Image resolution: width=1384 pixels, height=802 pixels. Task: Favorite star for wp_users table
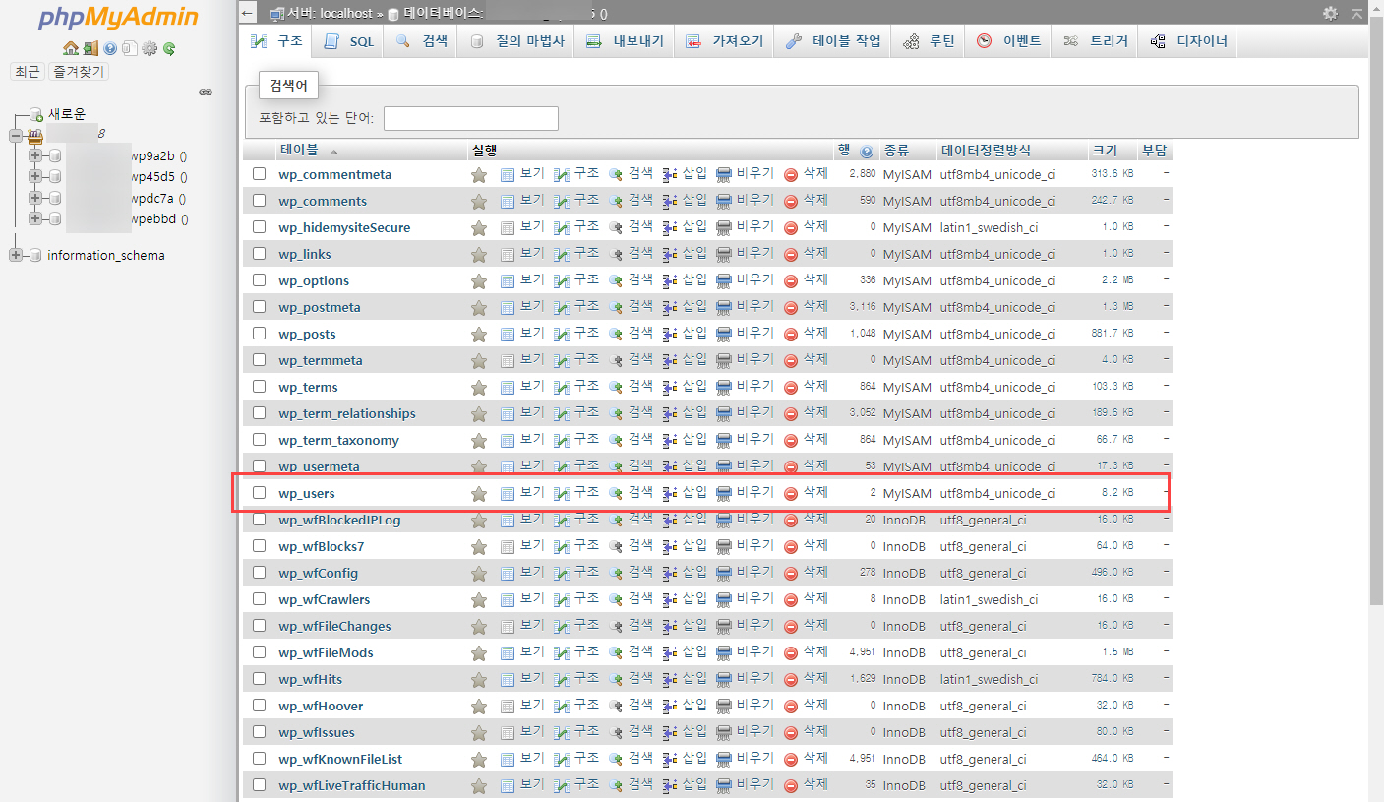coord(479,493)
